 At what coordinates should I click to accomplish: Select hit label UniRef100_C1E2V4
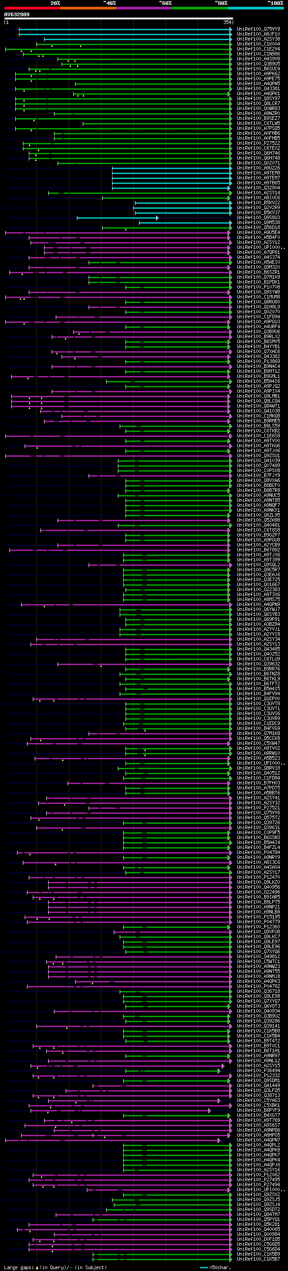click(x=258, y=49)
